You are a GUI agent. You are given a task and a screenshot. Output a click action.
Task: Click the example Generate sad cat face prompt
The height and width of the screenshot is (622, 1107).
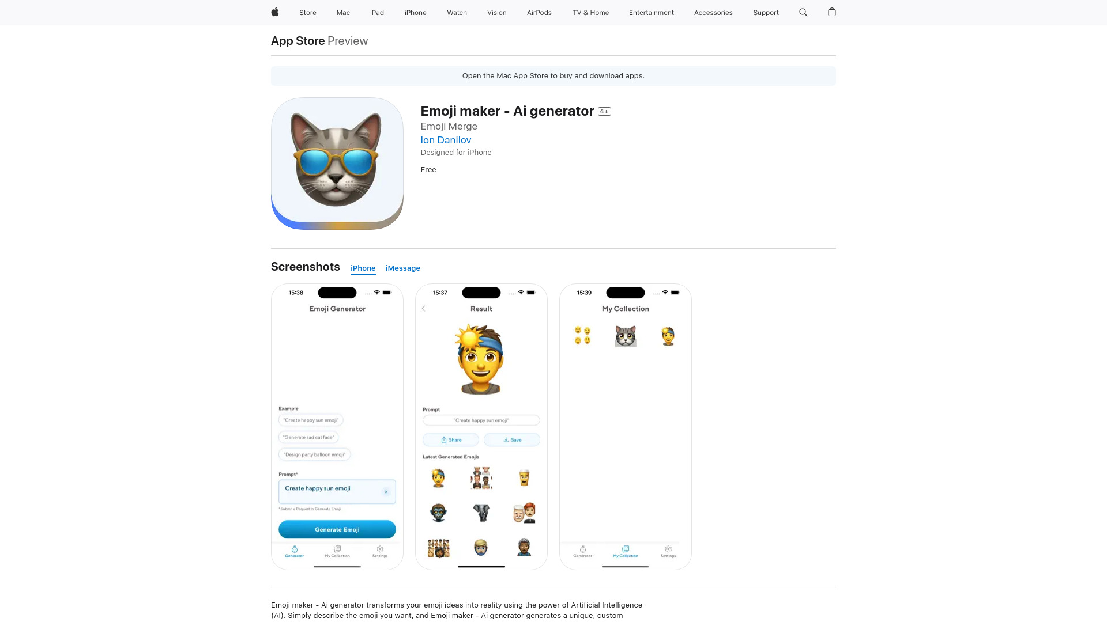pos(308,437)
